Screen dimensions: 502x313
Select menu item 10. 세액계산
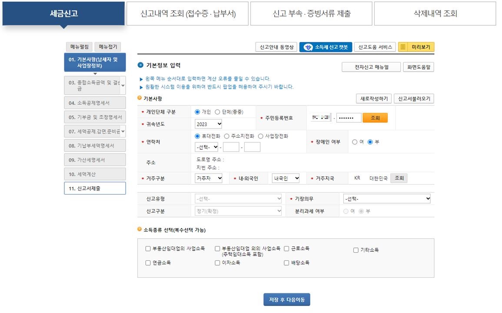point(95,175)
